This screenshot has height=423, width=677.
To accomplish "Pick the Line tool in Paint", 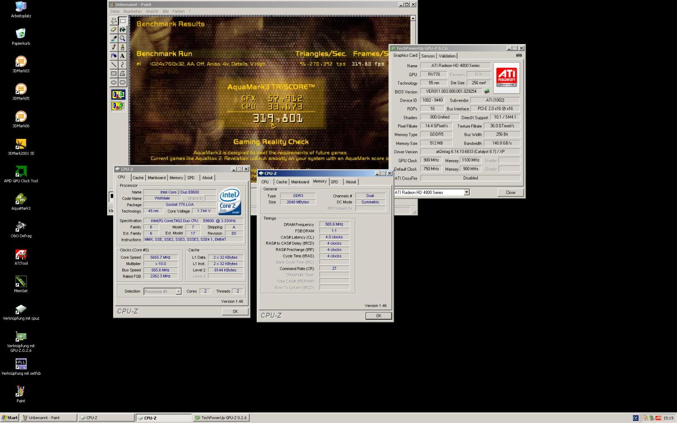I will 114,64.
